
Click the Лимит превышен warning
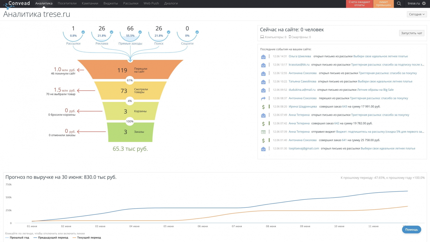click(x=384, y=4)
